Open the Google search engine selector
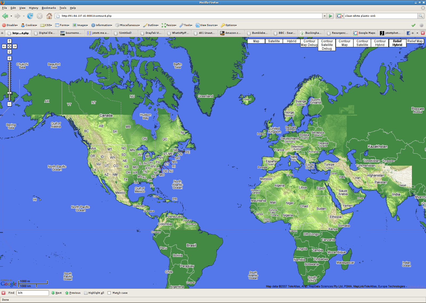Image resolution: width=426 pixels, height=303 pixels. point(340,16)
